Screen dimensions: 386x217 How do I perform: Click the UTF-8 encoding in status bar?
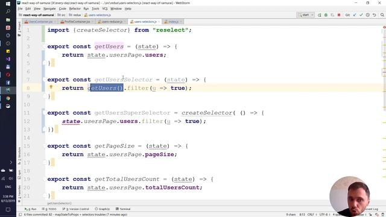tap(323, 215)
